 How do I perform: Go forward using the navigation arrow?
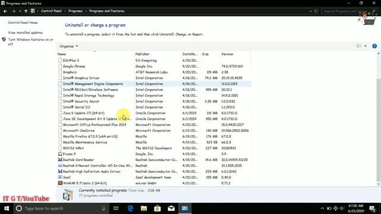[13, 11]
